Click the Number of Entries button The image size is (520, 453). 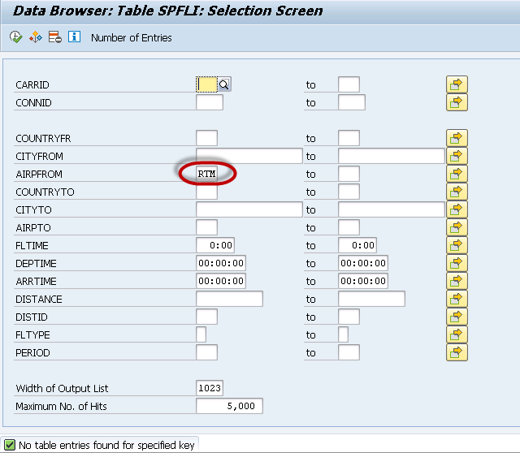tap(132, 38)
